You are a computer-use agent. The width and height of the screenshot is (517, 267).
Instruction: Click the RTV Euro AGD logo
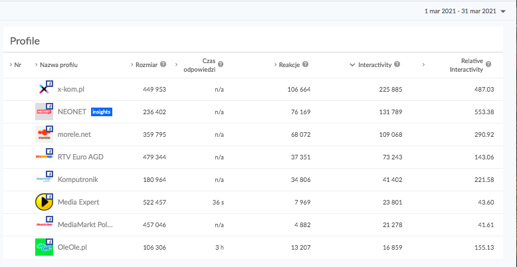click(x=44, y=157)
